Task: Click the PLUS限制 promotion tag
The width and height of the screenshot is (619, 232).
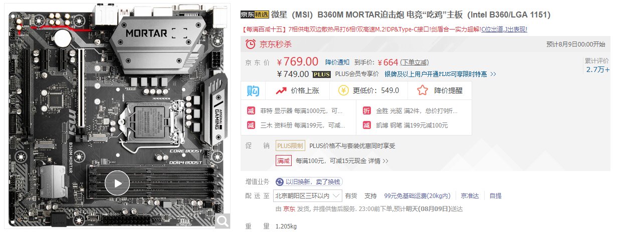Action: pyautogui.click(x=290, y=146)
